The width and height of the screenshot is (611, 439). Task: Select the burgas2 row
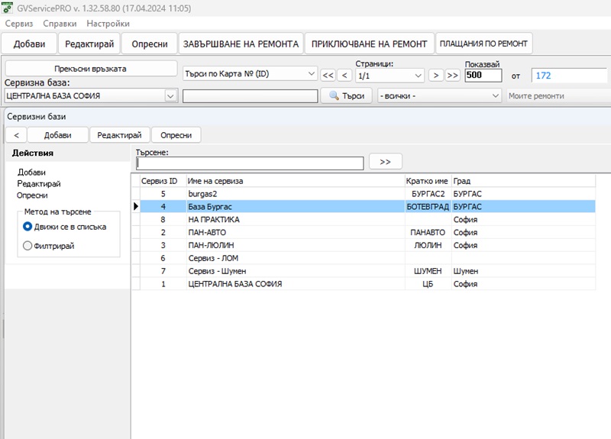[x=367, y=194]
